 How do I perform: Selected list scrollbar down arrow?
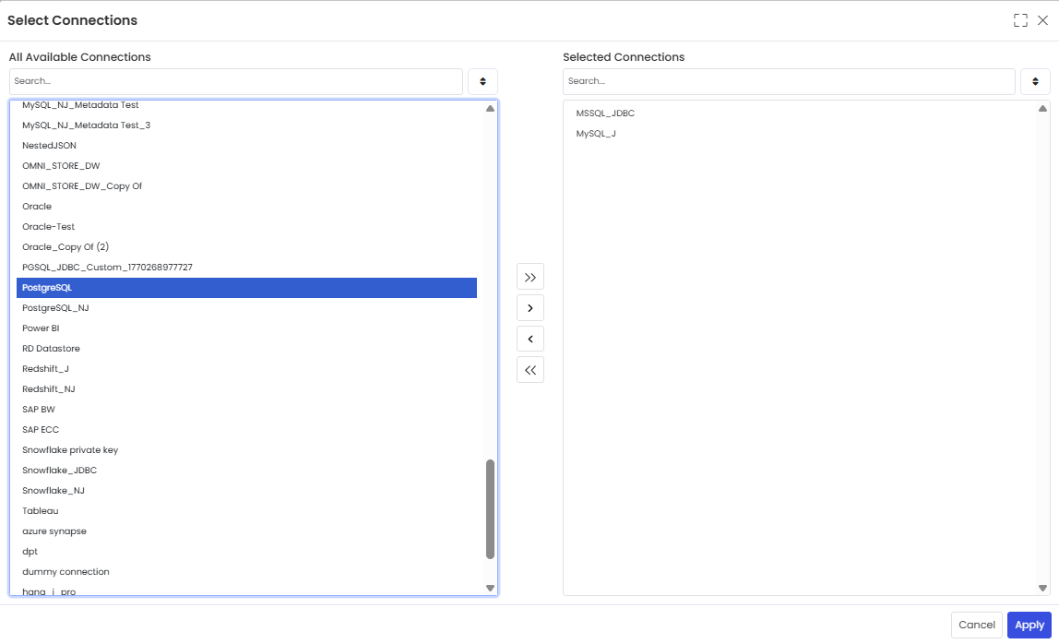1042,588
